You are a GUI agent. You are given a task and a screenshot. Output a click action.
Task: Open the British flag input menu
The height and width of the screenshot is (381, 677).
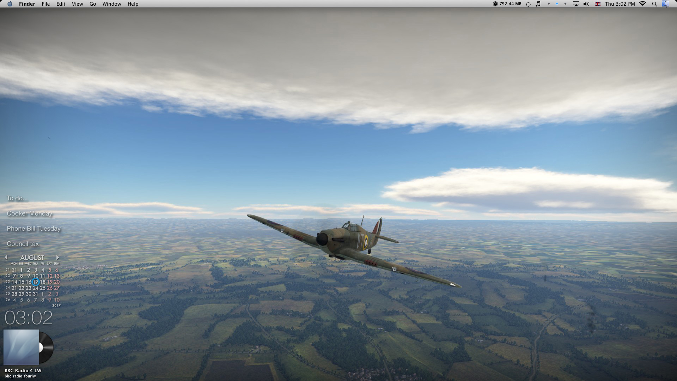[x=598, y=4]
